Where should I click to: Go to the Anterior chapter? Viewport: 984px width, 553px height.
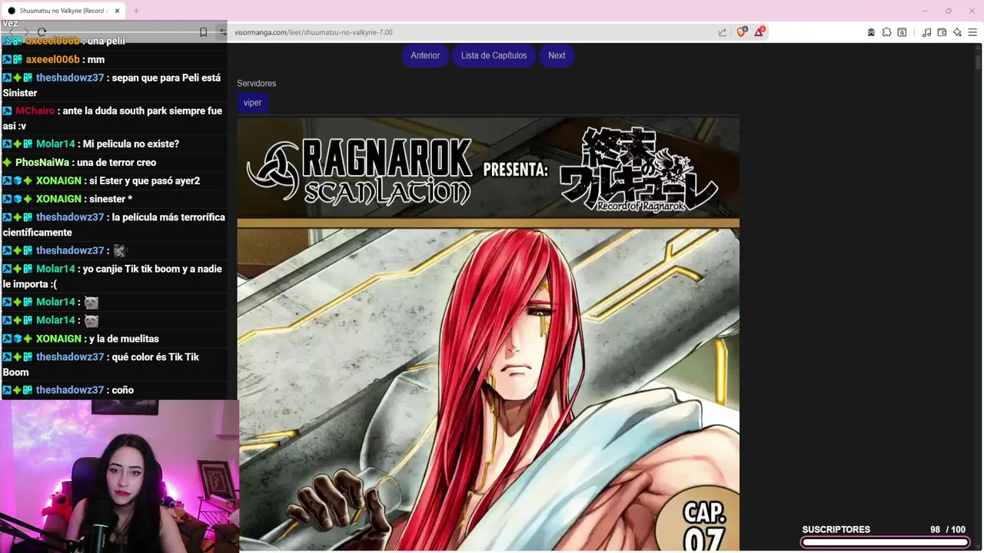point(425,55)
